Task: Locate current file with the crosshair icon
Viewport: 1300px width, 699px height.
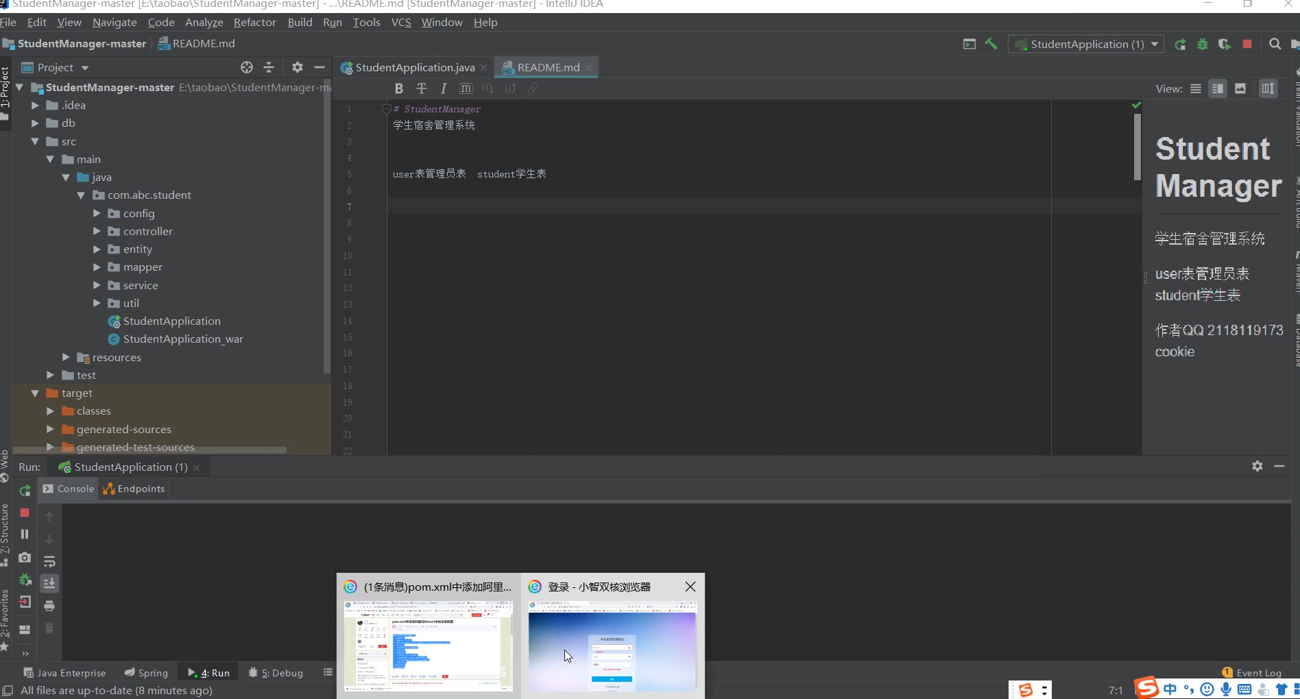Action: pyautogui.click(x=247, y=67)
